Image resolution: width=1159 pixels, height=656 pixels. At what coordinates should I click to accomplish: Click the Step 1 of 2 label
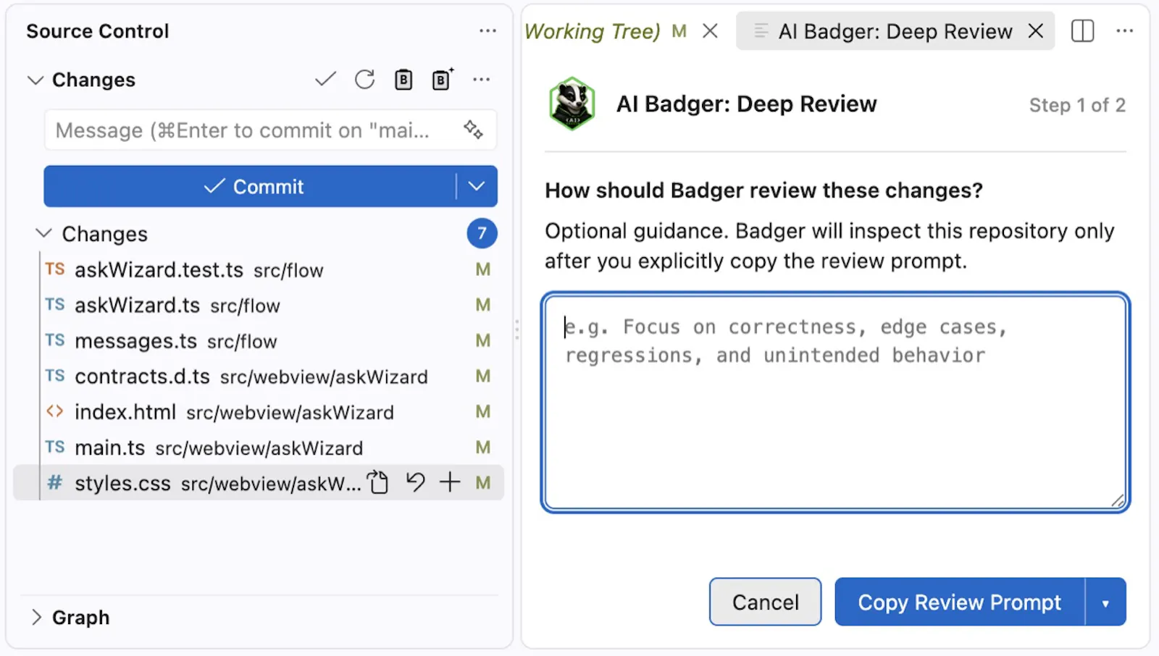point(1077,105)
